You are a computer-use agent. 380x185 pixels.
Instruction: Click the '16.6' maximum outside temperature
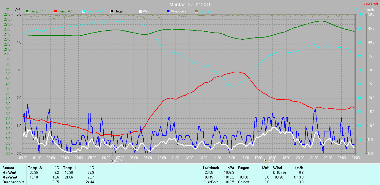56,177
